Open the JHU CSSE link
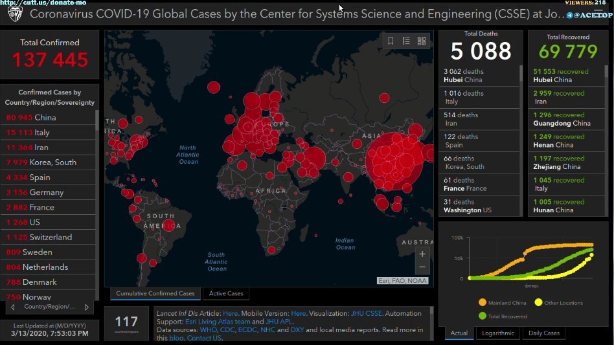Image resolution: width=614 pixels, height=345 pixels. point(366,313)
